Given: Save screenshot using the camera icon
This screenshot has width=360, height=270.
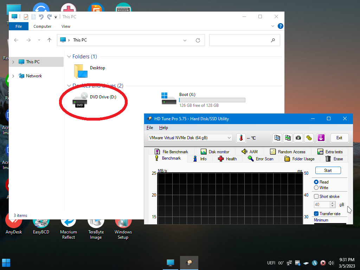Looking at the screenshot, I should point(298,138).
